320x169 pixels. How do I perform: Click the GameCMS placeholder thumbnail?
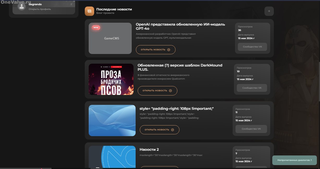point(110,38)
